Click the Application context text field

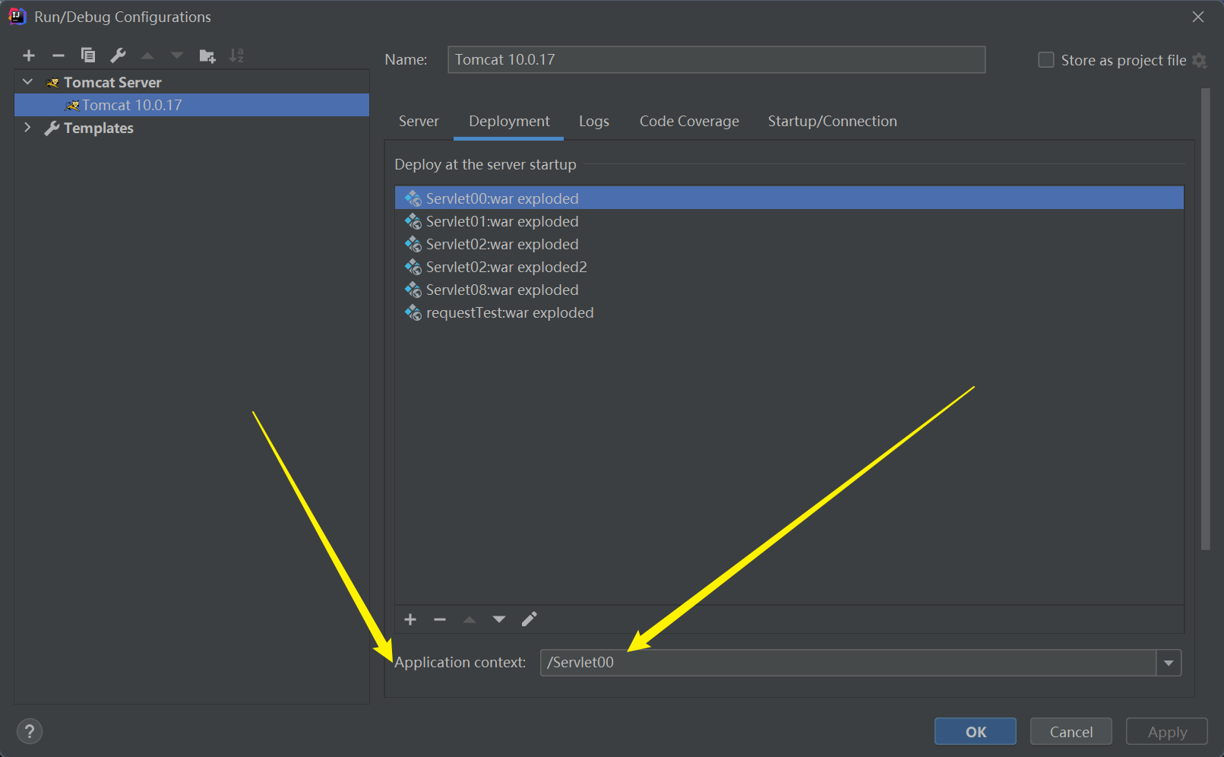[x=849, y=663]
